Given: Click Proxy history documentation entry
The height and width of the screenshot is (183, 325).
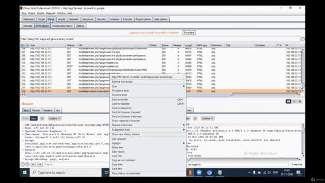Looking at the screenshot, I should click(148, 173).
